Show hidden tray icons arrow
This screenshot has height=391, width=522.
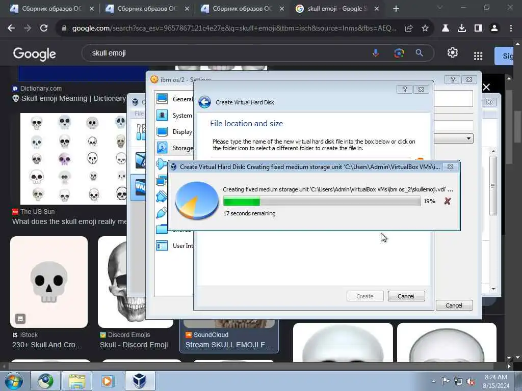[x=433, y=381]
